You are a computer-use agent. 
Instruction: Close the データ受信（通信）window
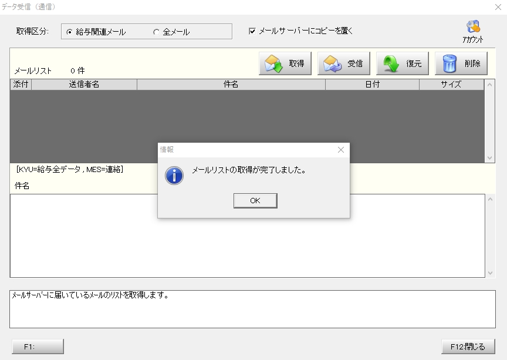pos(498,7)
